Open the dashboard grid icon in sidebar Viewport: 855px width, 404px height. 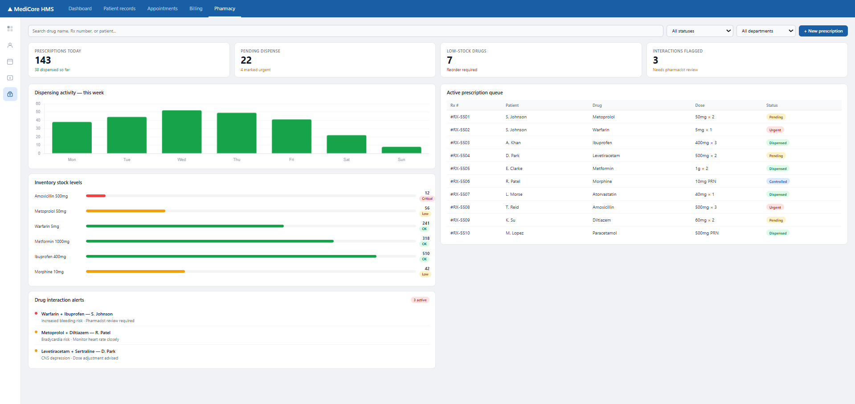pyautogui.click(x=10, y=29)
